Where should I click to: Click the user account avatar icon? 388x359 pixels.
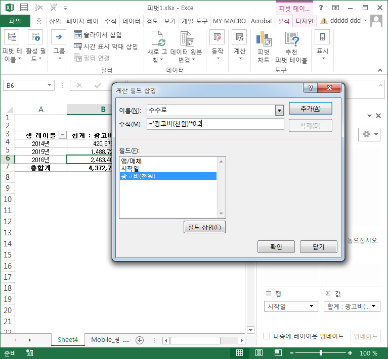[x=376, y=21]
